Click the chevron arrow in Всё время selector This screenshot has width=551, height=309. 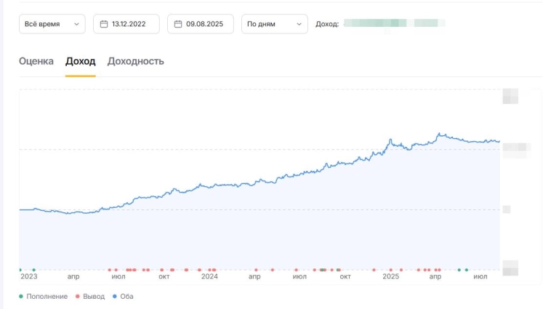76,24
